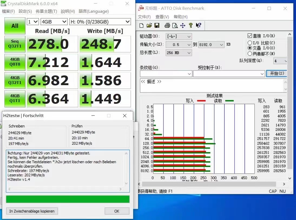Open the 設定(S) menu in CrystalDiskMark
The height and width of the screenshot is (220, 296).
[25, 11]
